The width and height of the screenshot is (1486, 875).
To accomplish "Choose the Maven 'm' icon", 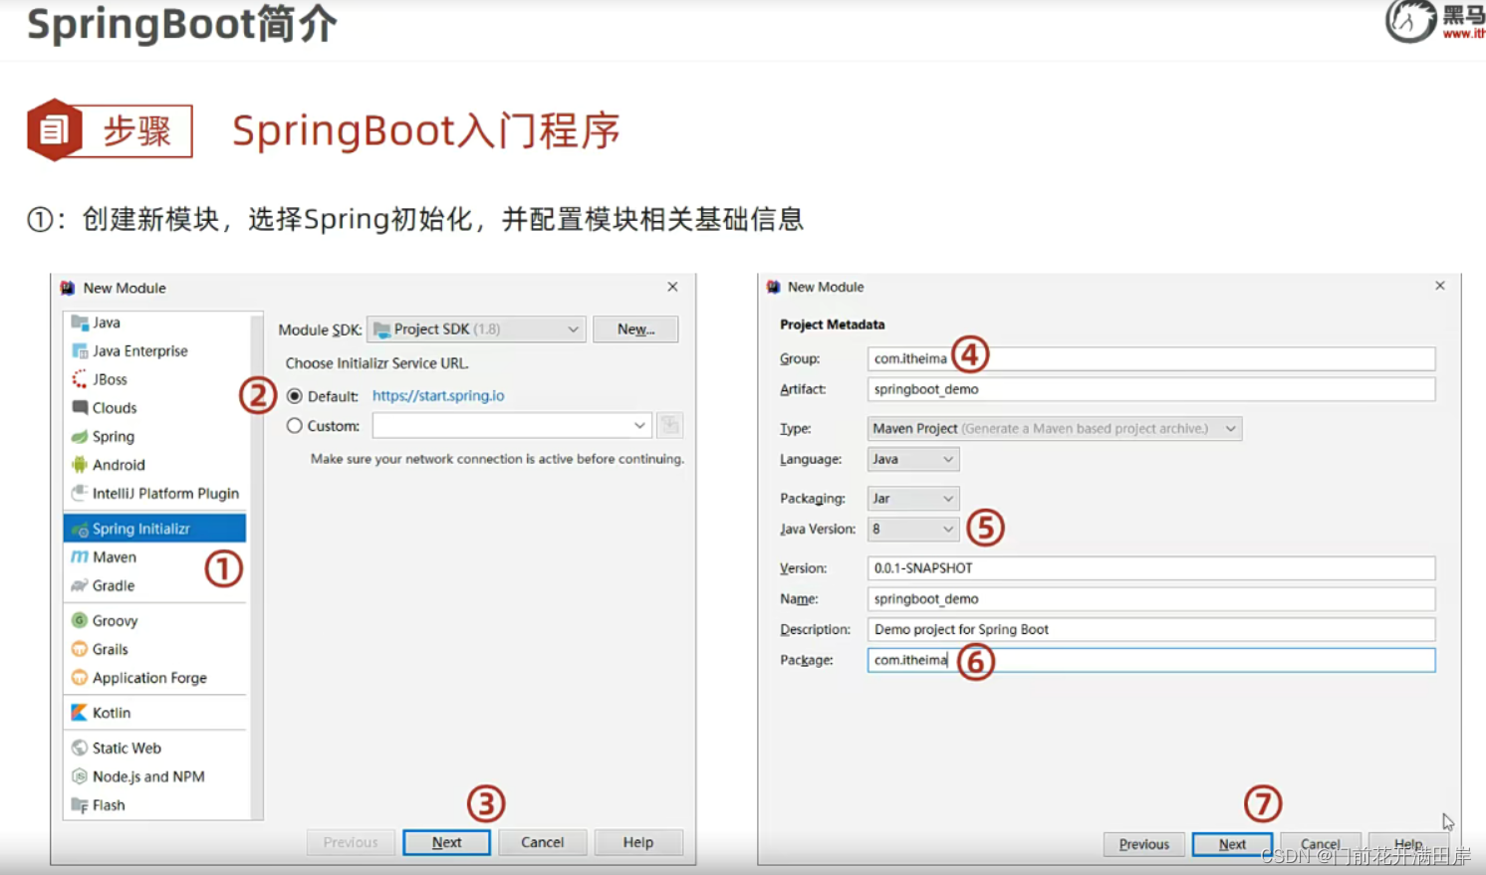I will (80, 557).
